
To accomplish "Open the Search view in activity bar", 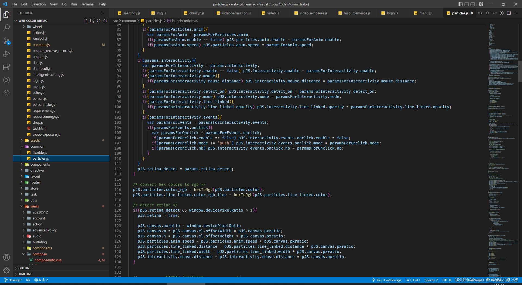I will (x=7, y=27).
